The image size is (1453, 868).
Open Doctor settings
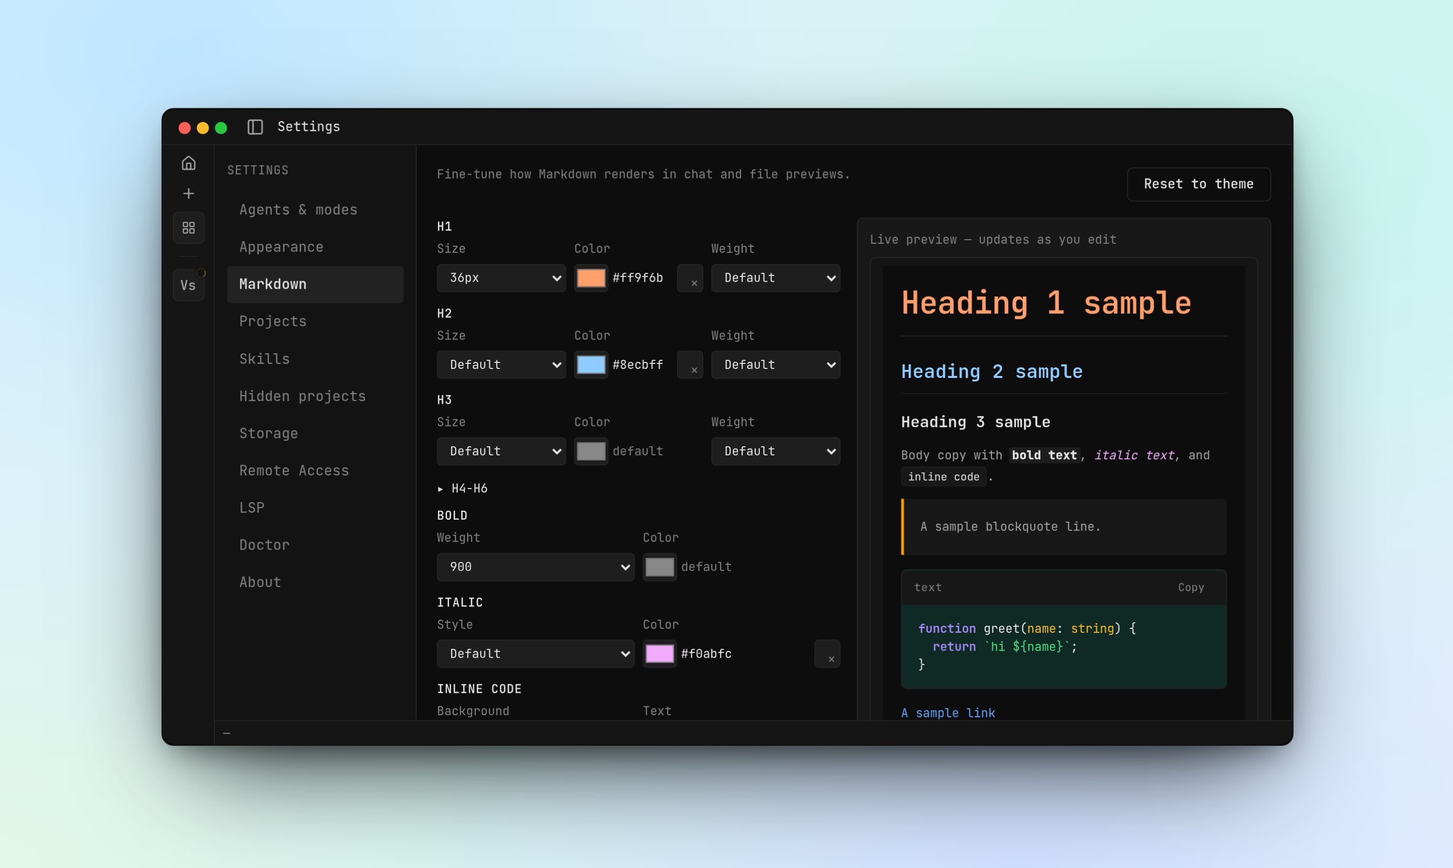coord(315,545)
